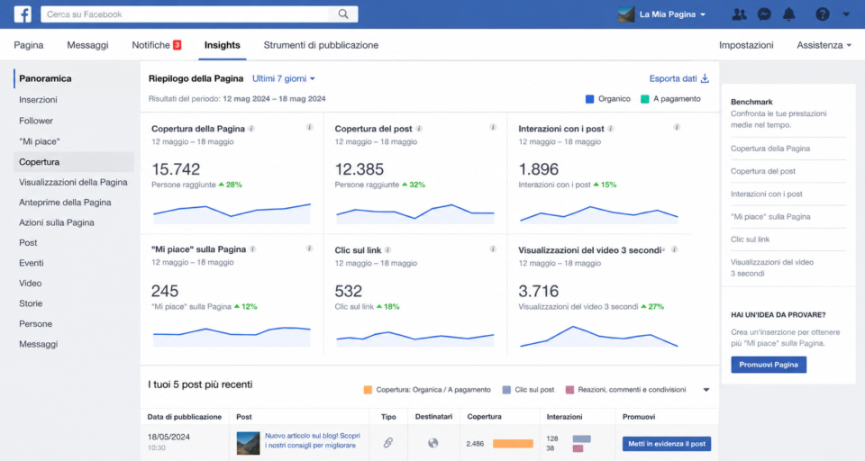Open the notifications bell icon
The image size is (865, 461).
coord(789,14)
